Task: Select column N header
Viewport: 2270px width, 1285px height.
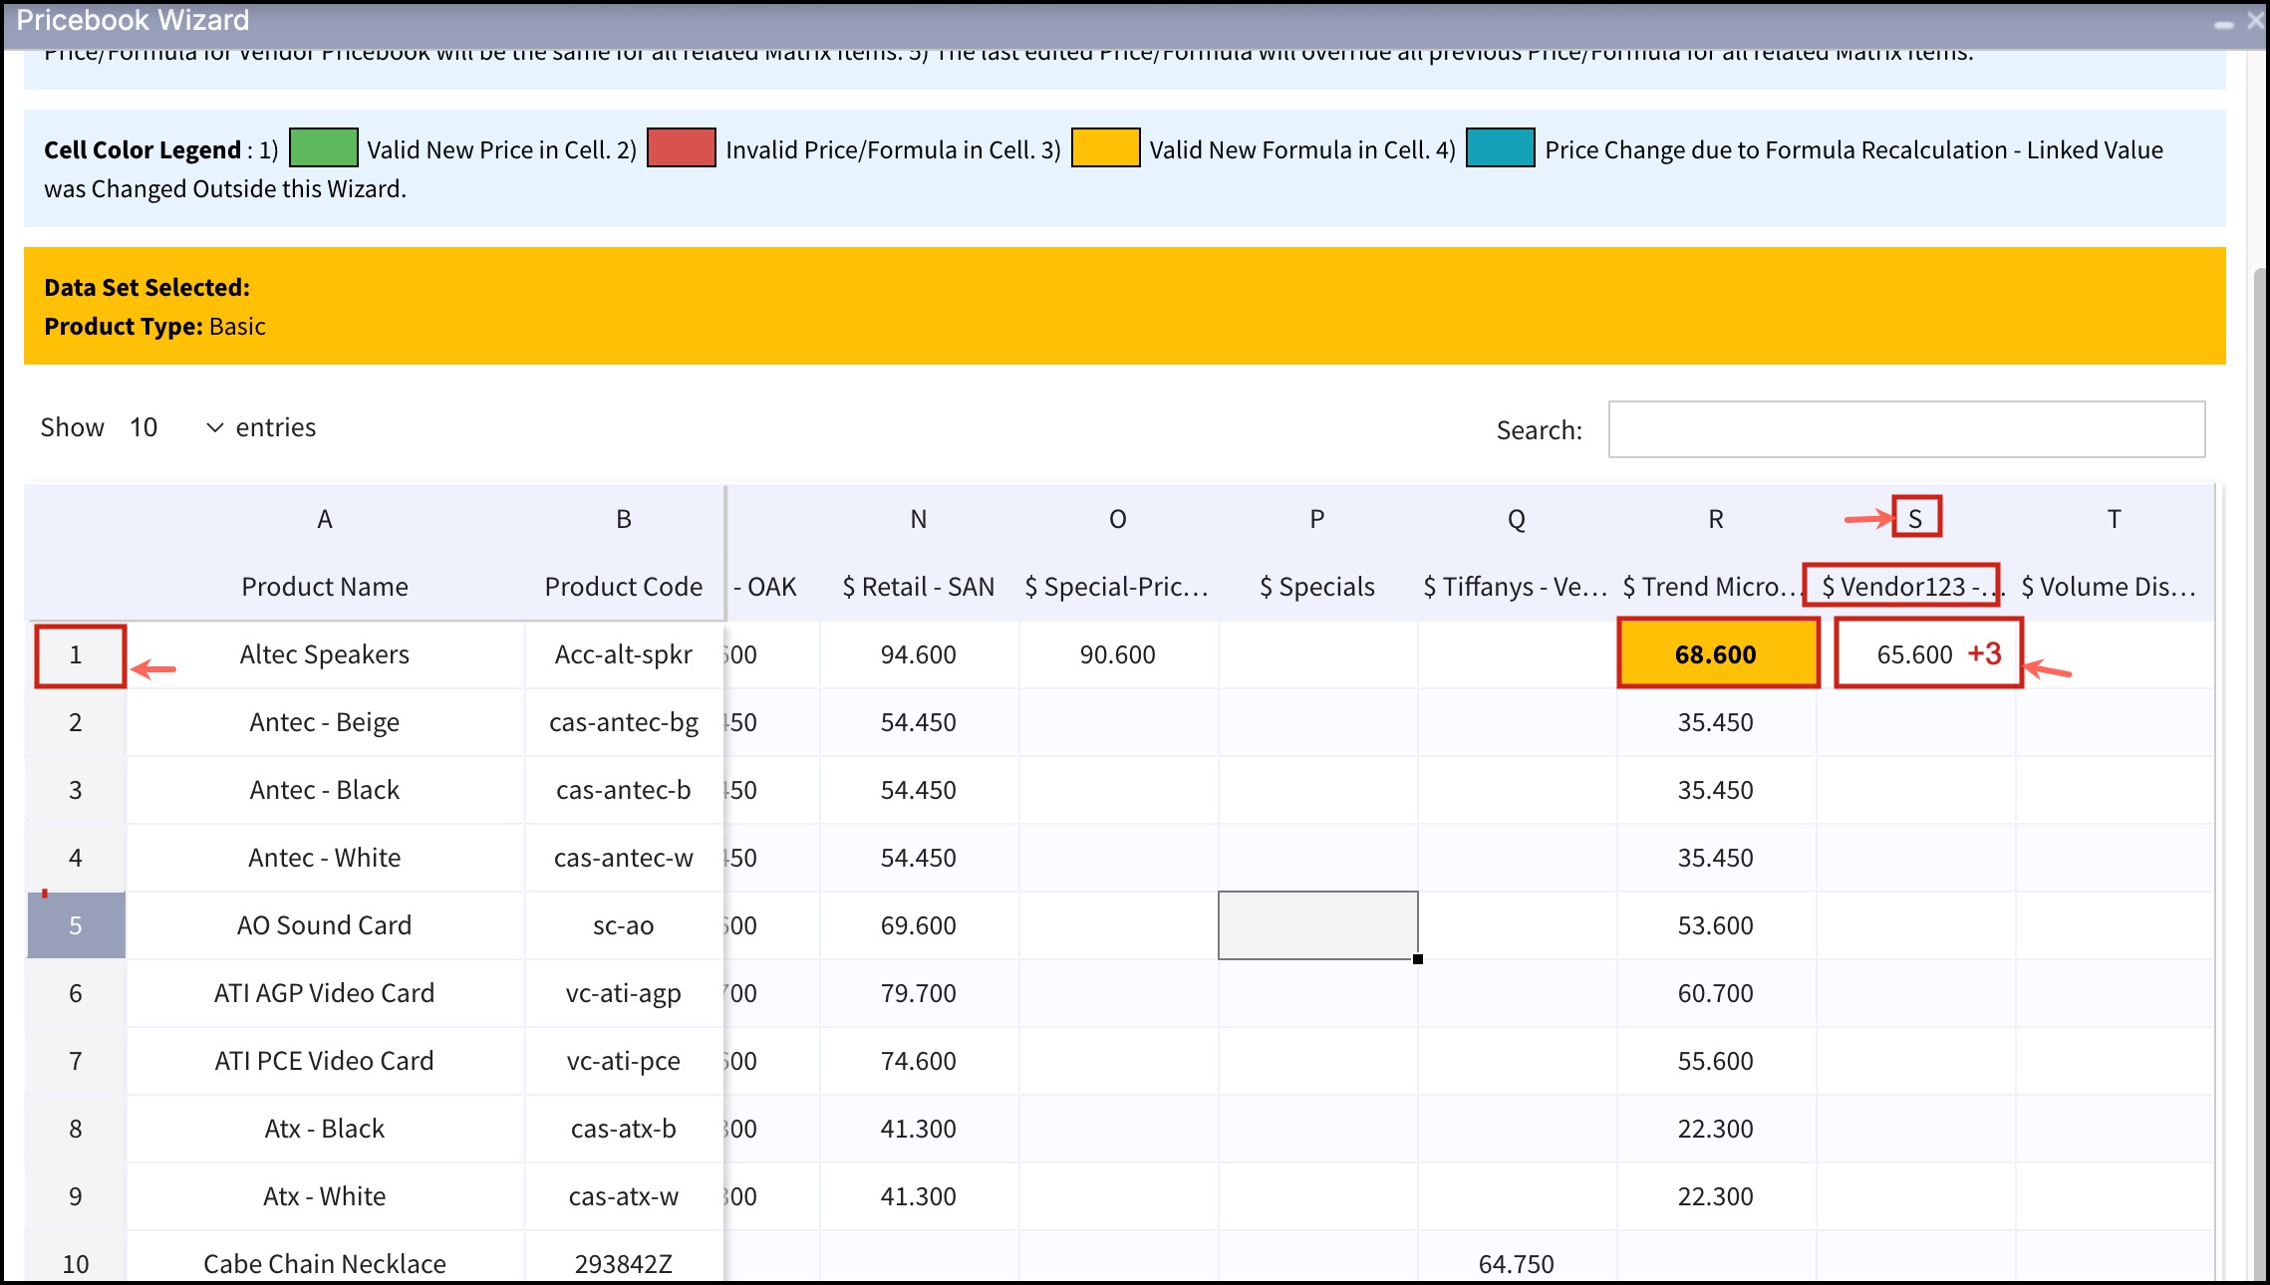Action: point(919,519)
